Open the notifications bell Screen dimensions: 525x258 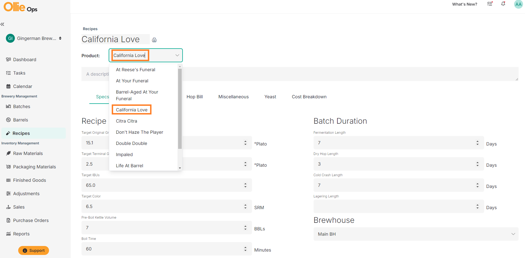(503, 4)
